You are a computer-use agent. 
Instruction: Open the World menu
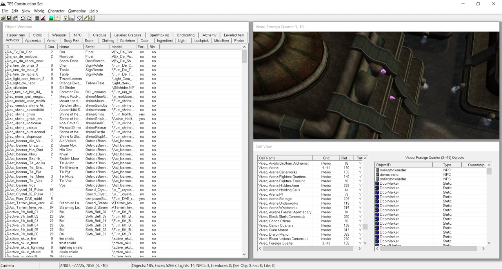click(x=39, y=11)
